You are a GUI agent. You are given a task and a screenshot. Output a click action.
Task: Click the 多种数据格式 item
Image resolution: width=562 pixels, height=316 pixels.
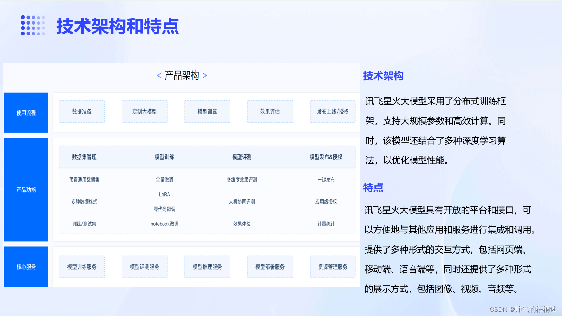coord(84,202)
